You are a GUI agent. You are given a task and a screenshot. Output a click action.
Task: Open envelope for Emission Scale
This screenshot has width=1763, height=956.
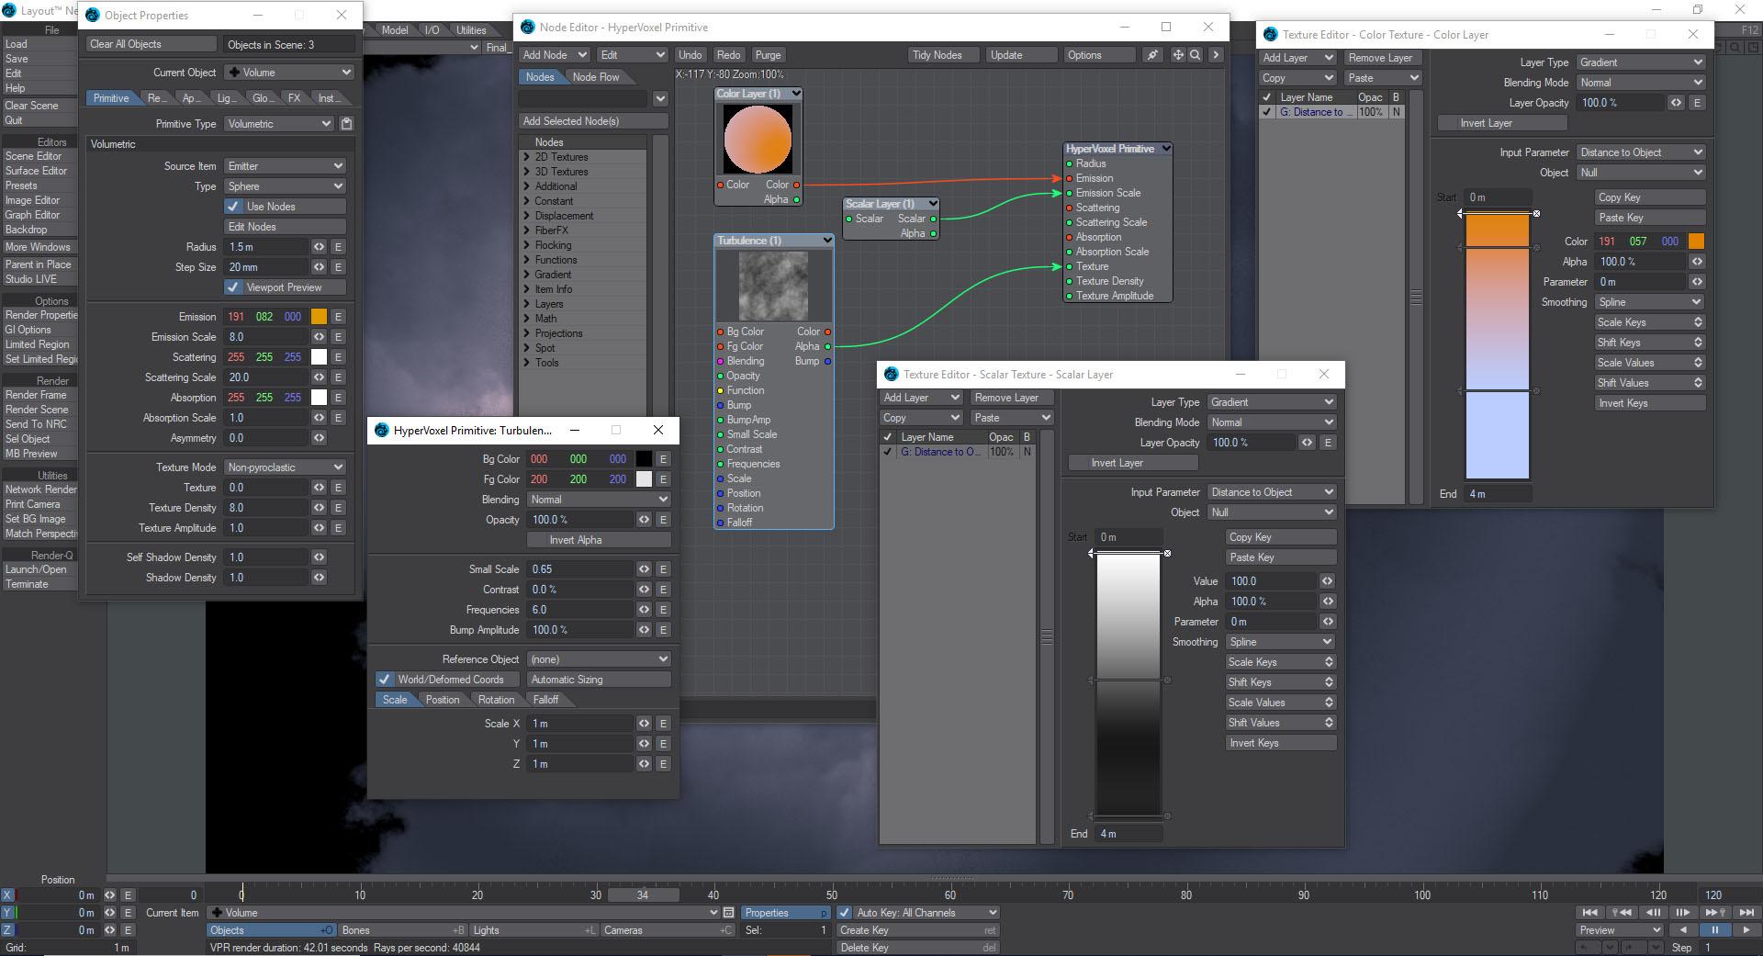point(338,337)
